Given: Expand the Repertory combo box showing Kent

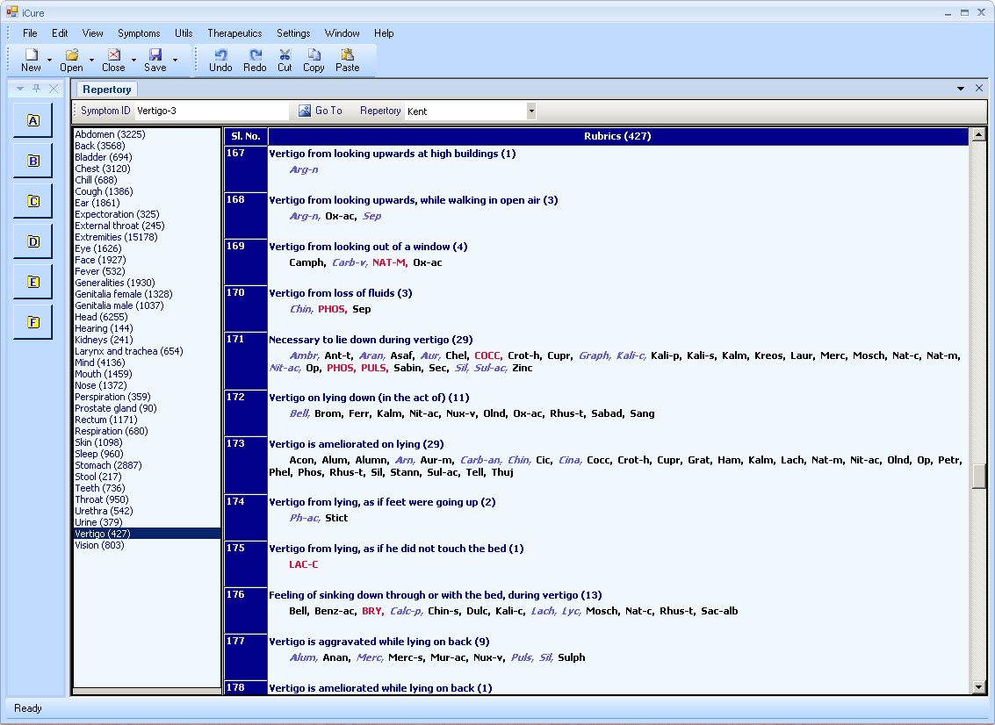Looking at the screenshot, I should click(x=531, y=111).
